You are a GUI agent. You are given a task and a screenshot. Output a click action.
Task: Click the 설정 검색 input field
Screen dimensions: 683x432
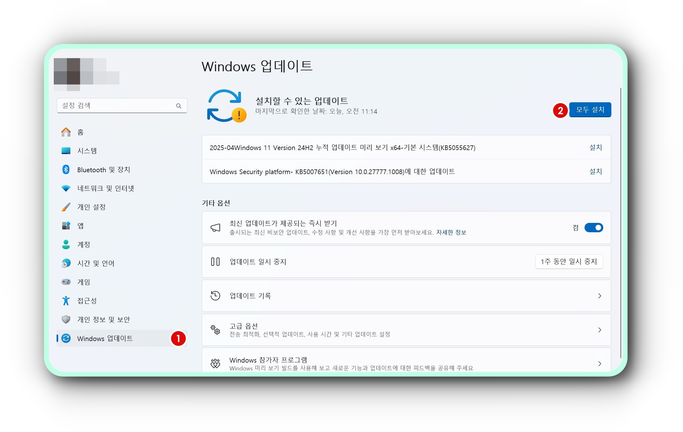[x=122, y=106]
